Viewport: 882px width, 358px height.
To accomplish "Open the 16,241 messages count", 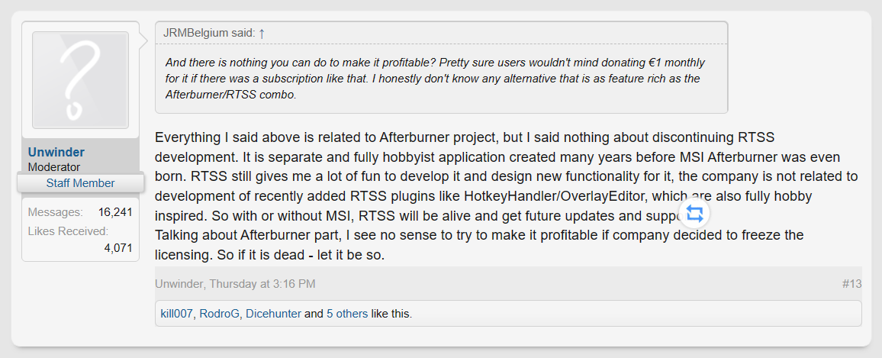I will 115,212.
